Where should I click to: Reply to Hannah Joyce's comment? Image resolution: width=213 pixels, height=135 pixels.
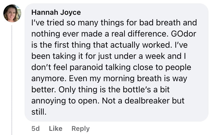(81, 129)
